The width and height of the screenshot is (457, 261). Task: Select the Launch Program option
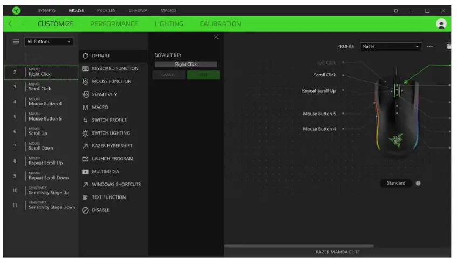pyautogui.click(x=113, y=159)
